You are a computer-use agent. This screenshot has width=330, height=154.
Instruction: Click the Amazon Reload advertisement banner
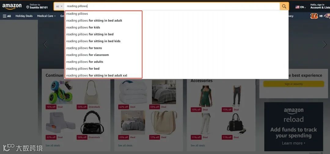click(x=294, y=127)
